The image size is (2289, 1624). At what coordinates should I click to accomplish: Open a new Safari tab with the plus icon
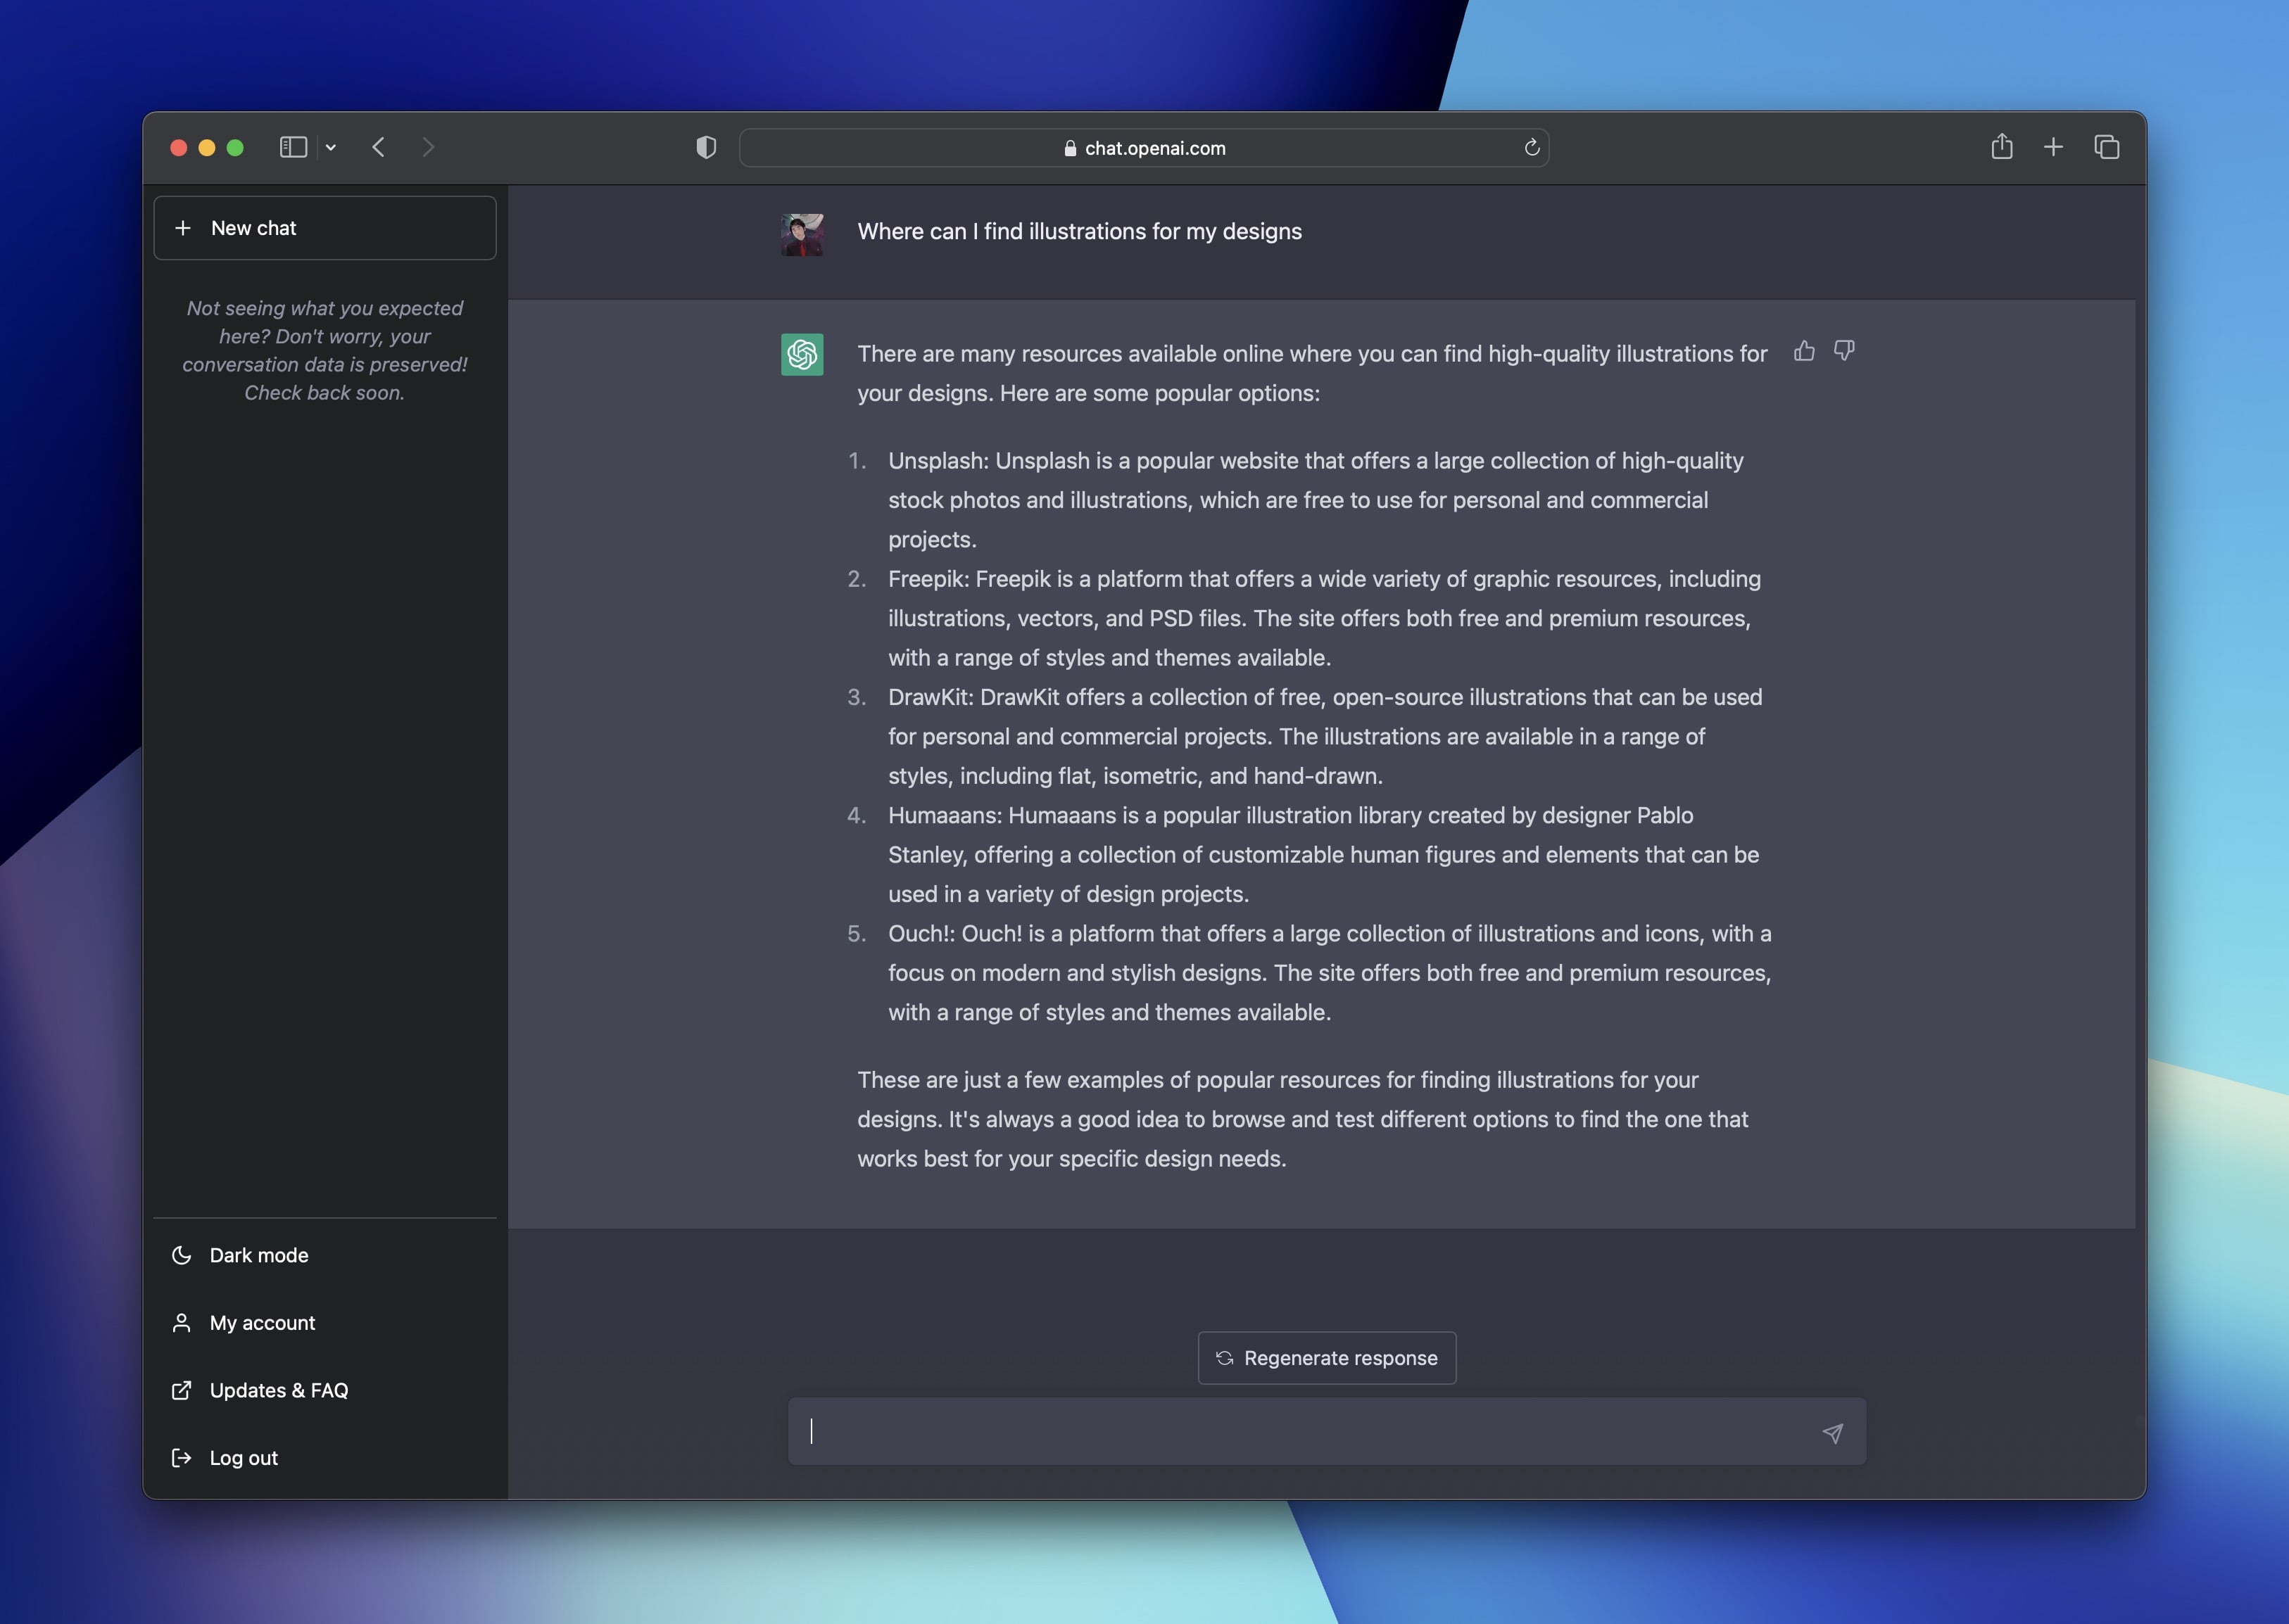click(x=2053, y=147)
